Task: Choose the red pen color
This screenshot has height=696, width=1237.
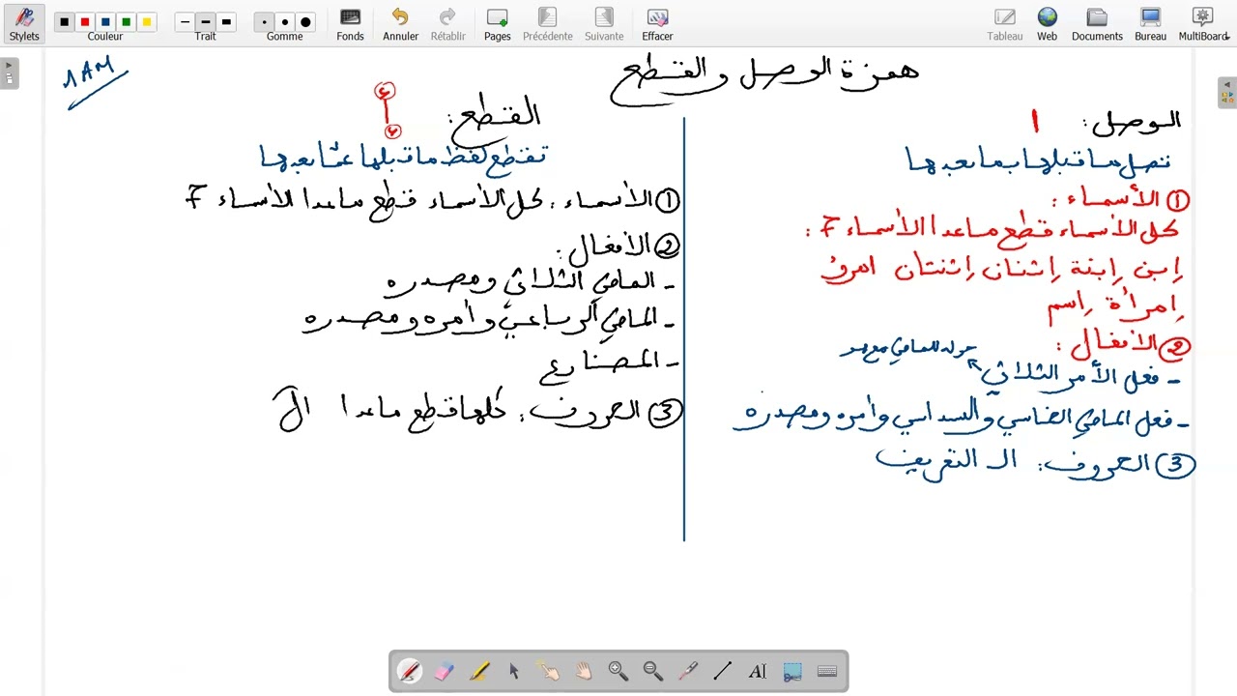Action: click(x=85, y=21)
